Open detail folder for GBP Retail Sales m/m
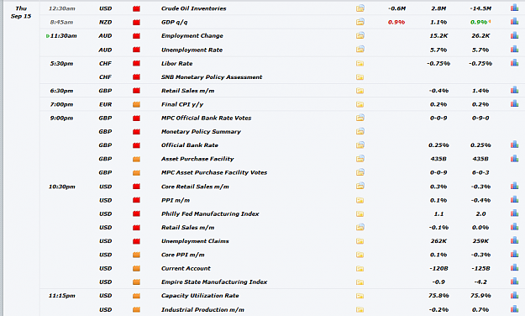The height and width of the screenshot is (316, 525). coord(360,91)
